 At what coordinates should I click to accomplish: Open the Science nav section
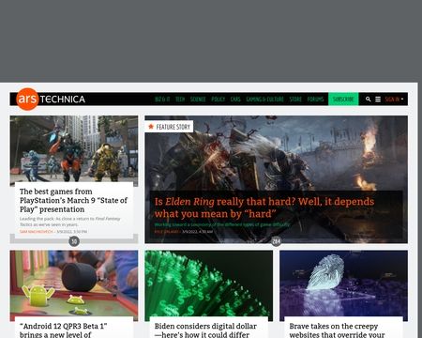click(198, 100)
